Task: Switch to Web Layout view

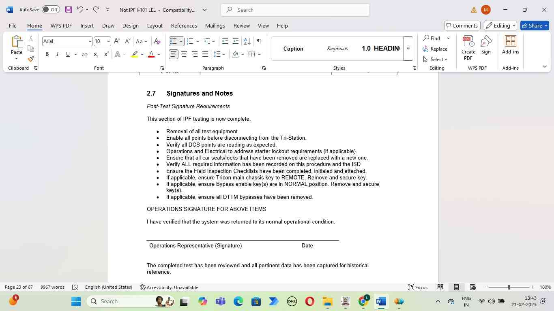Action: click(x=472, y=287)
